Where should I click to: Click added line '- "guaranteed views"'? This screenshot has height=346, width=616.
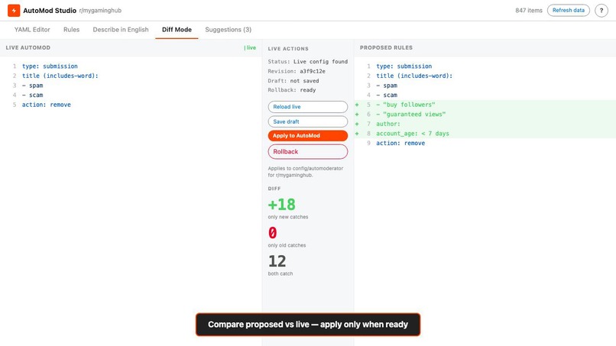pyautogui.click(x=410, y=115)
